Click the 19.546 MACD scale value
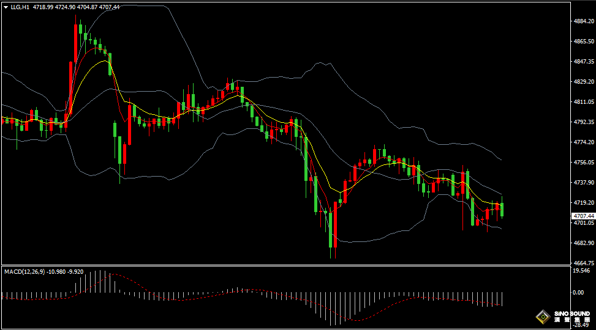 (581, 270)
